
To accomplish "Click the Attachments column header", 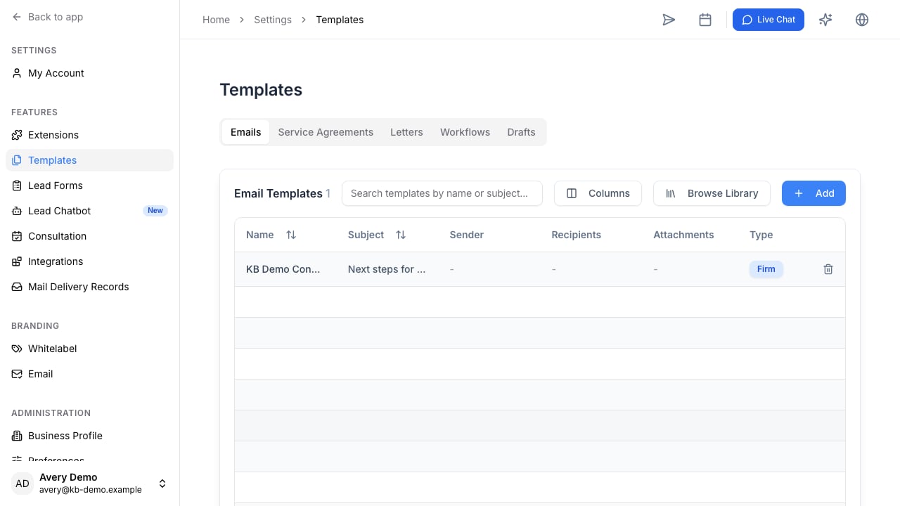I will point(683,235).
